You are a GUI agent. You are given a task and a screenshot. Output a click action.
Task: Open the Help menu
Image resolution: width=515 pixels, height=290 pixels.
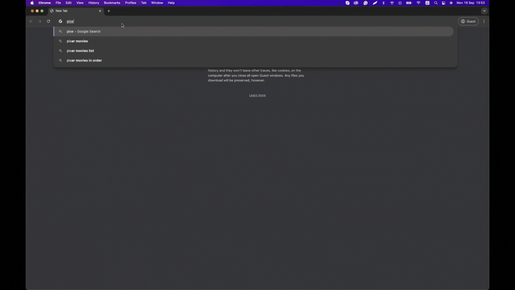pos(171,3)
